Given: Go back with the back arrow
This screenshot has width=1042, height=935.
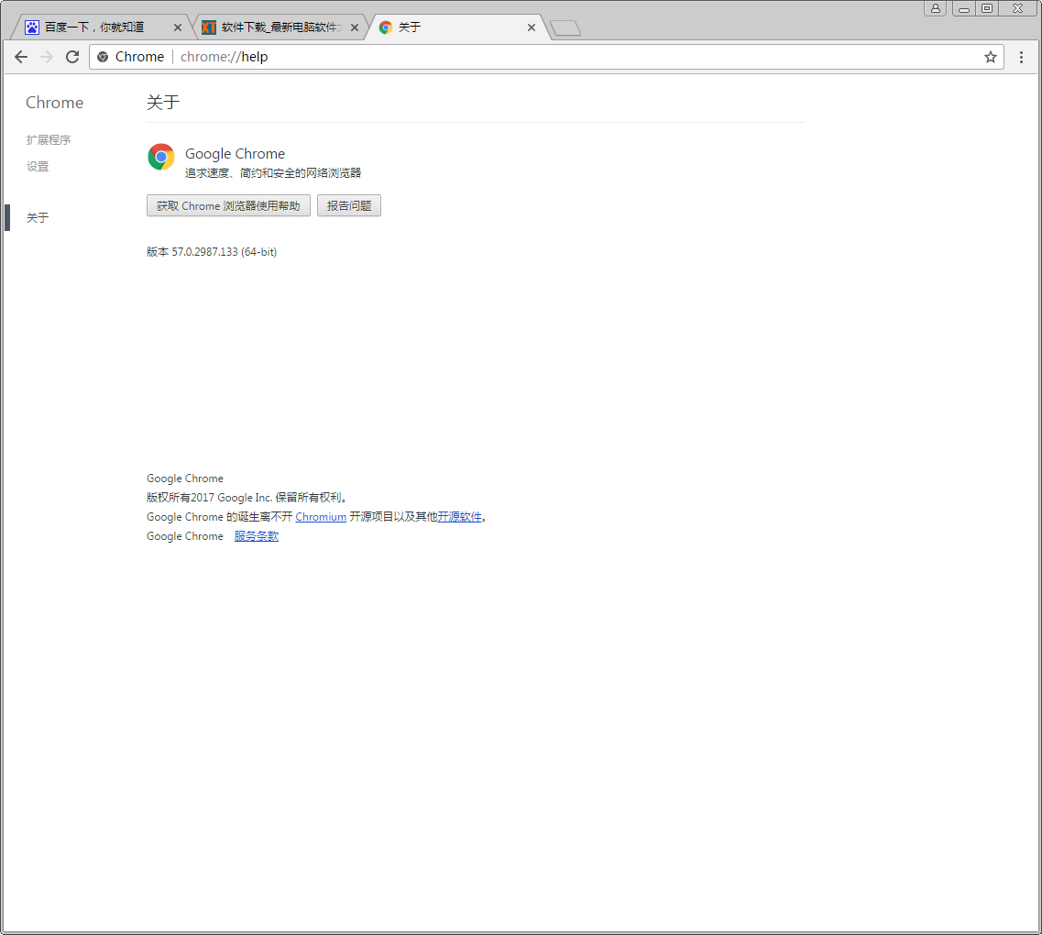Looking at the screenshot, I should point(20,57).
